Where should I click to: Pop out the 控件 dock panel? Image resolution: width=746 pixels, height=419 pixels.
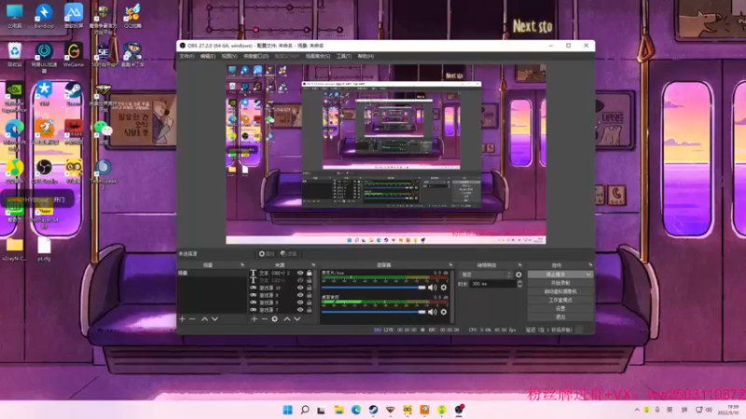tap(590, 265)
